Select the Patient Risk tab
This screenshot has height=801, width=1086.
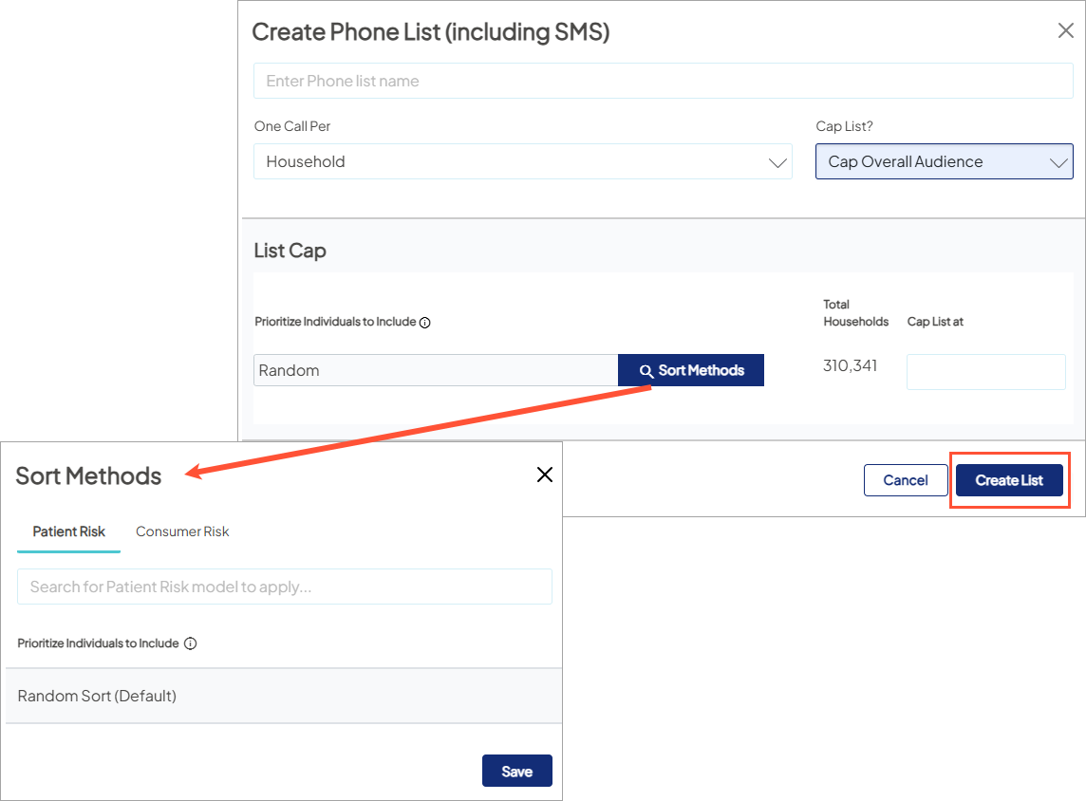(x=67, y=531)
